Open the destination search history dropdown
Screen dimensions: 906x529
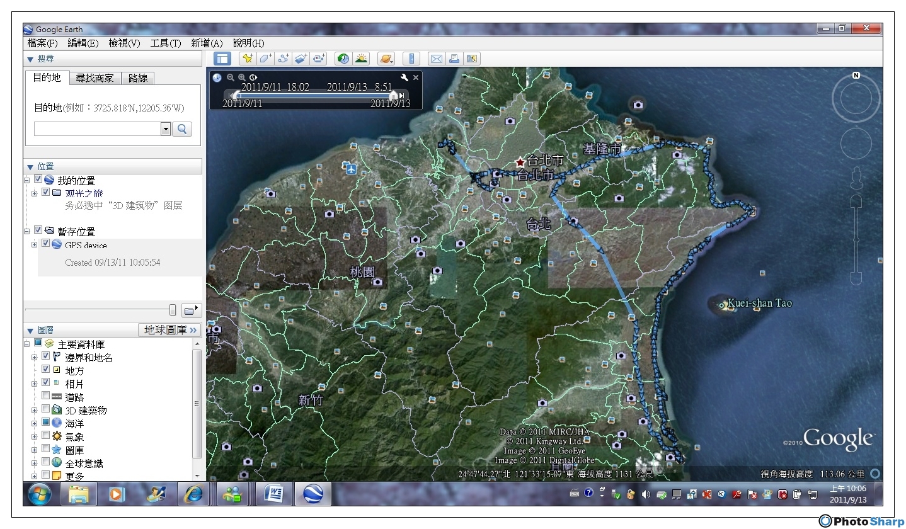(166, 128)
